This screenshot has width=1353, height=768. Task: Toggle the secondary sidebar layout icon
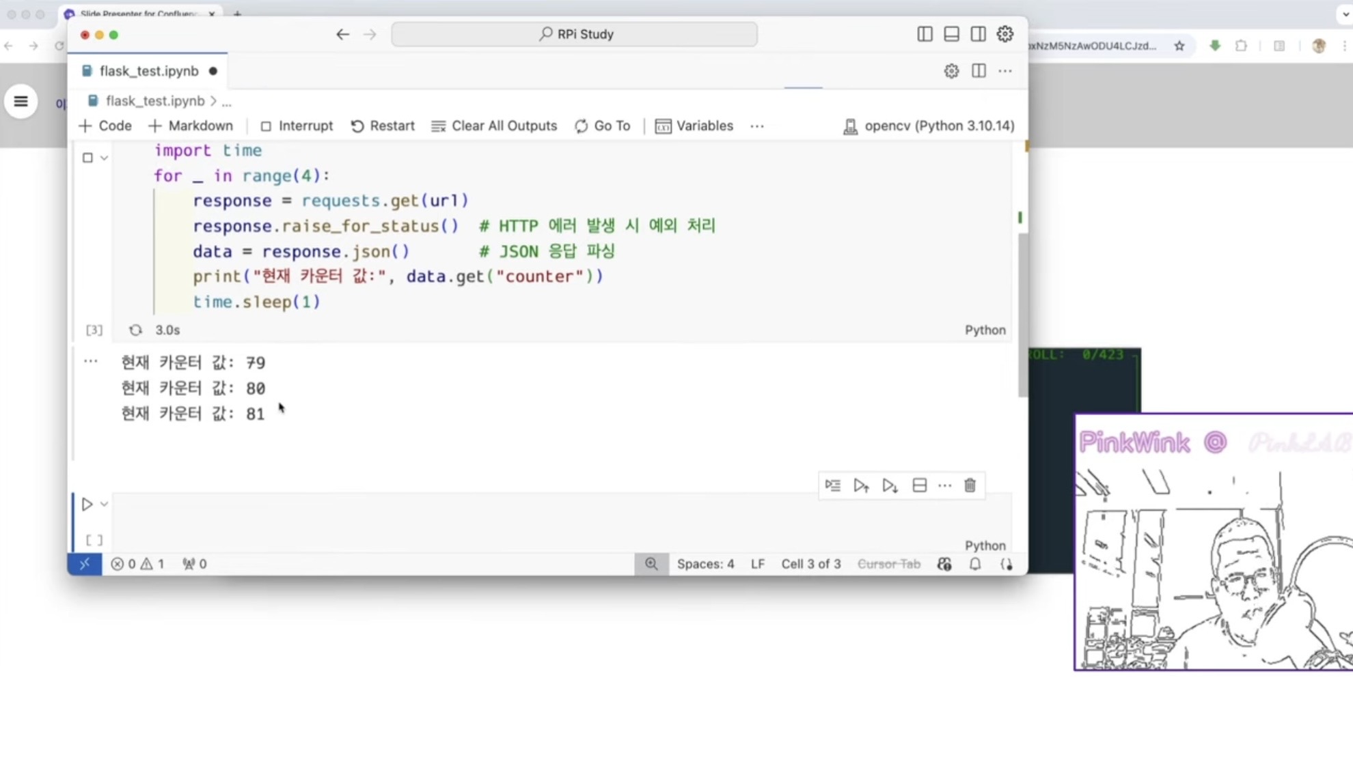click(x=978, y=34)
